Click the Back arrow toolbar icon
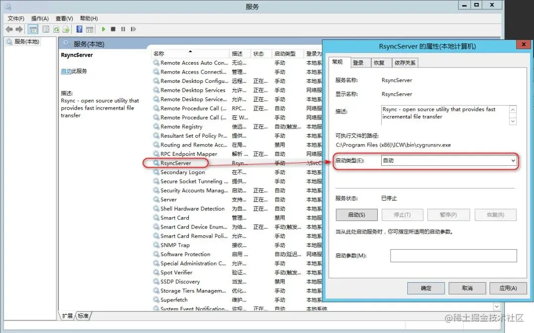534x333 pixels. point(9,29)
